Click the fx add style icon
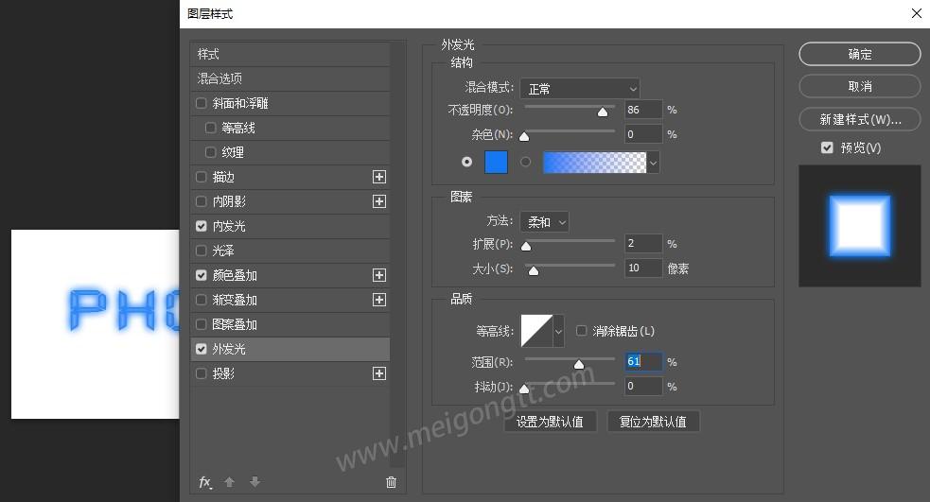 205,482
